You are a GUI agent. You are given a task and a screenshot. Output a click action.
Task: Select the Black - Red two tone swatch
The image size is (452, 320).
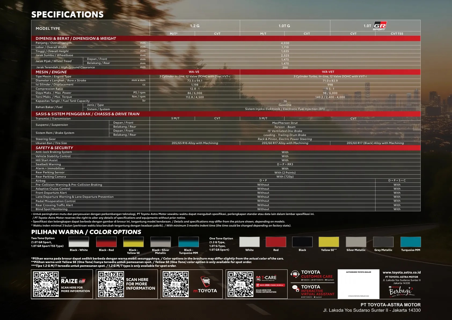click(x=106, y=242)
